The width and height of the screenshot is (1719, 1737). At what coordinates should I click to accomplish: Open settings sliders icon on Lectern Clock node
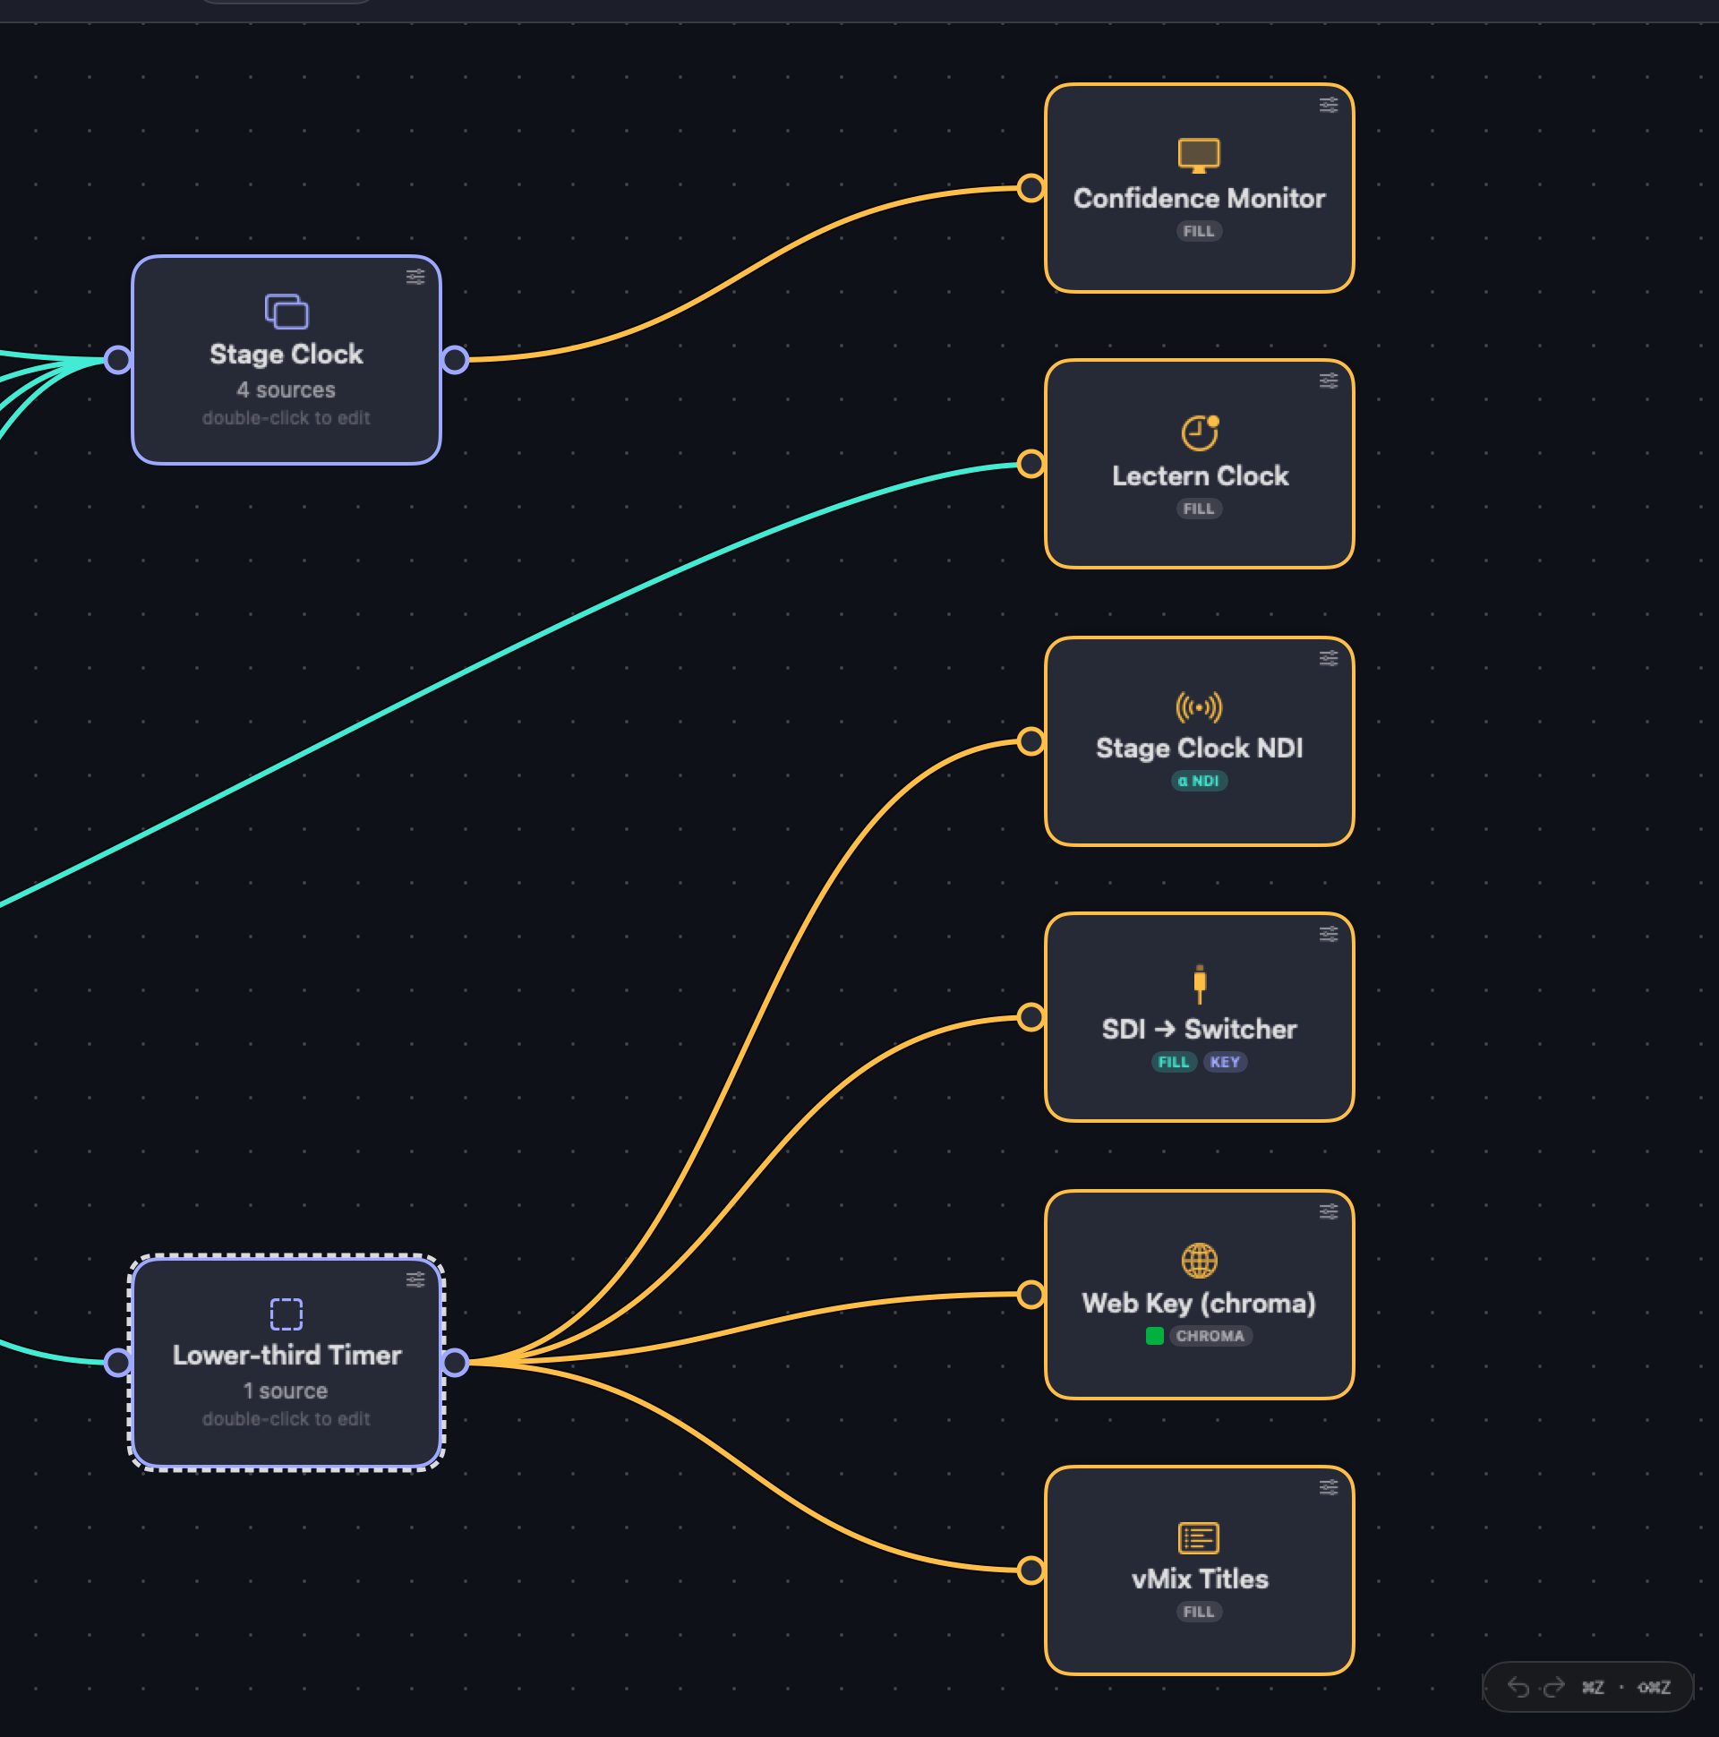1329,381
